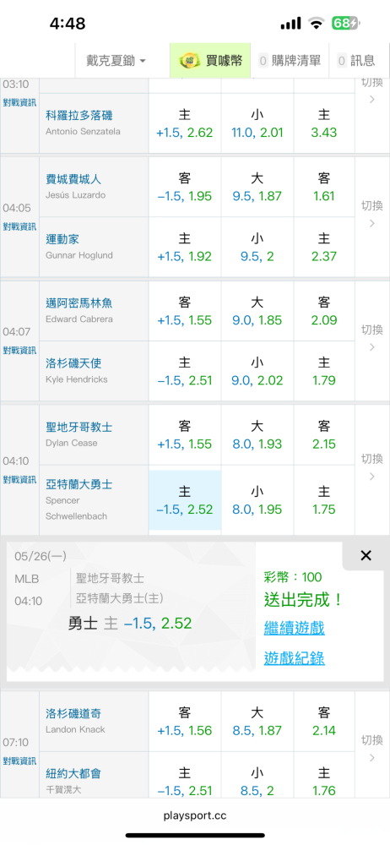The image size is (390, 845).
Task: Open 對戰資訊 for the 07:10 game
Action: click(x=19, y=761)
